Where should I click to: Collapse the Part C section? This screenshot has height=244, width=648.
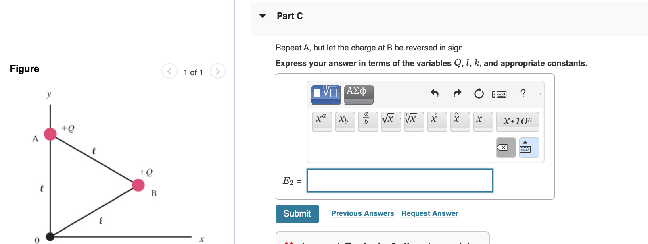coord(263,16)
